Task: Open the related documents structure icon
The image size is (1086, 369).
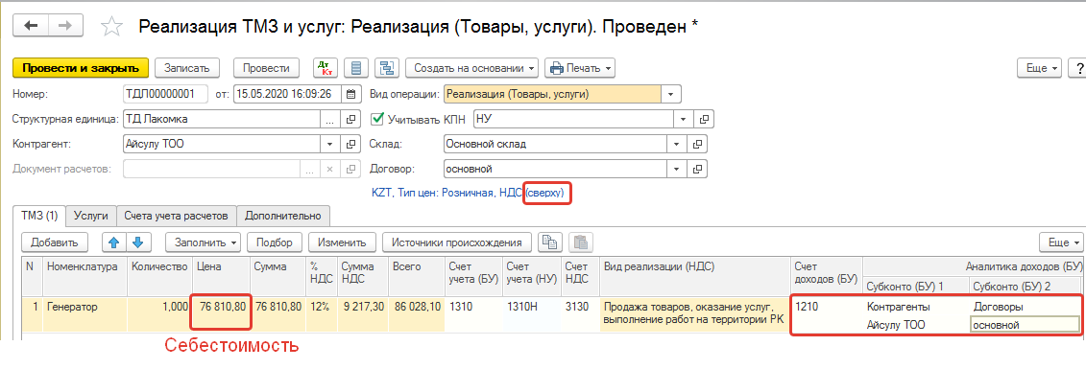Action: pyautogui.click(x=386, y=68)
